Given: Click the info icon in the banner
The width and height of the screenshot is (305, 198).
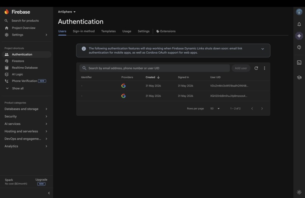Looking at the screenshot, I should (x=84, y=49).
